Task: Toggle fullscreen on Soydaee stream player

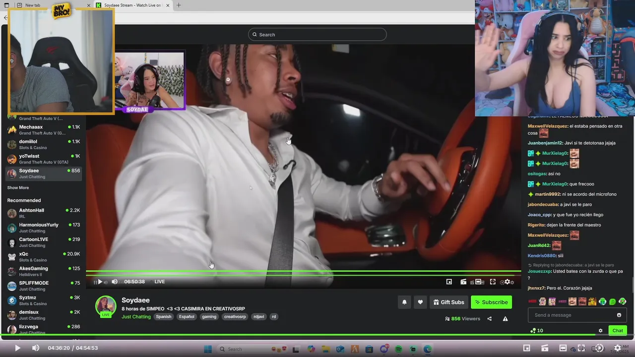Action: click(x=493, y=282)
